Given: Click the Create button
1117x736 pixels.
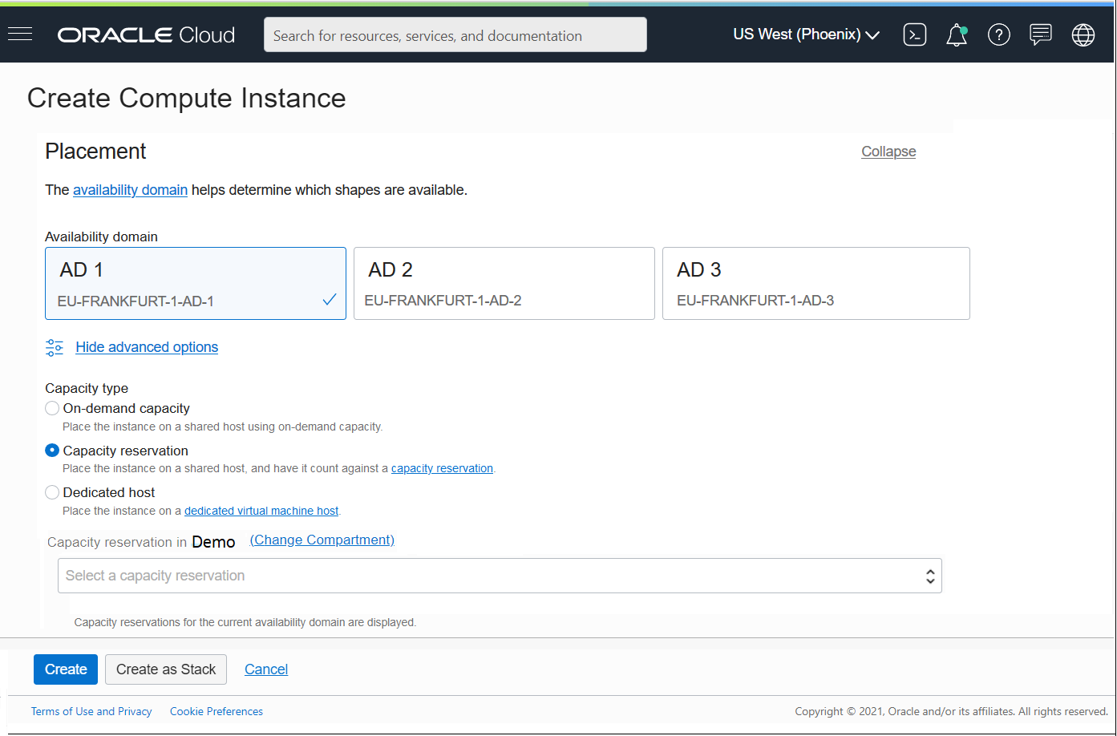Looking at the screenshot, I should [65, 669].
